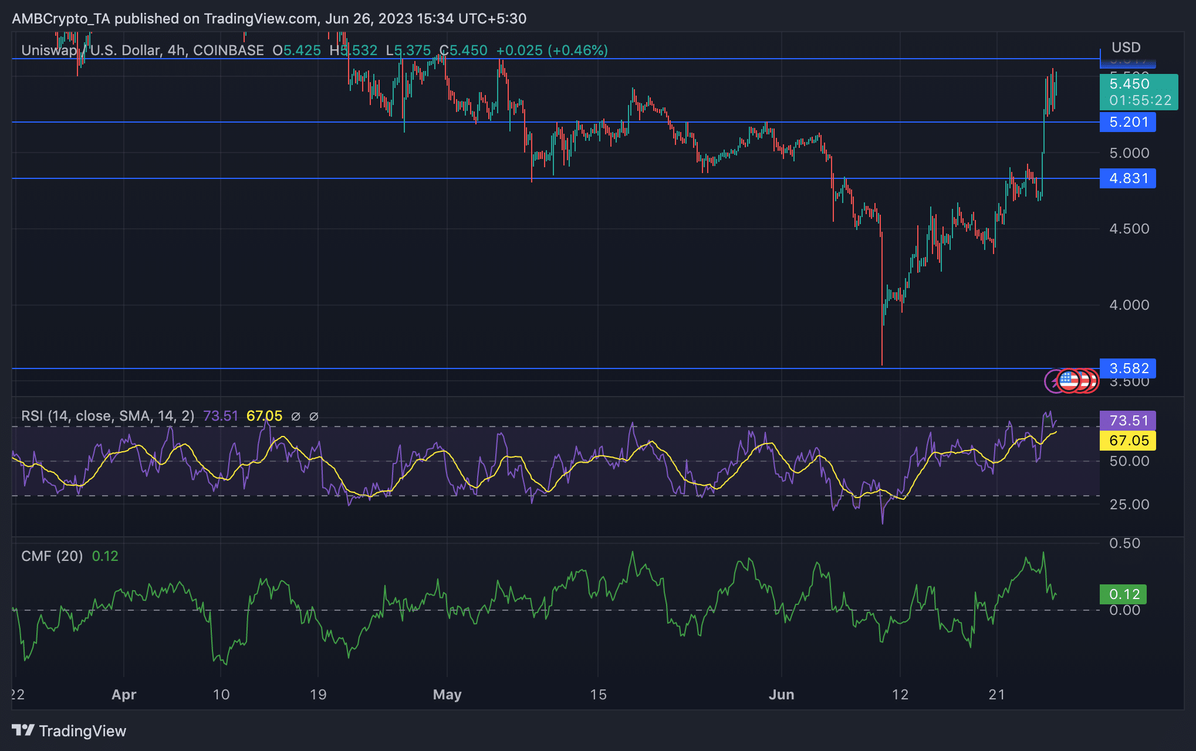Viewport: 1196px width, 751px height.
Task: Click the 15 date label on time axis
Action: pyautogui.click(x=598, y=695)
